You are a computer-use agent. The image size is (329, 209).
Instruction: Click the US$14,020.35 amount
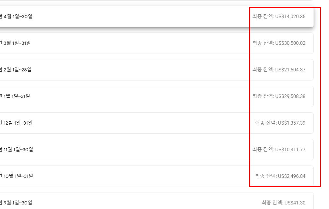point(290,17)
